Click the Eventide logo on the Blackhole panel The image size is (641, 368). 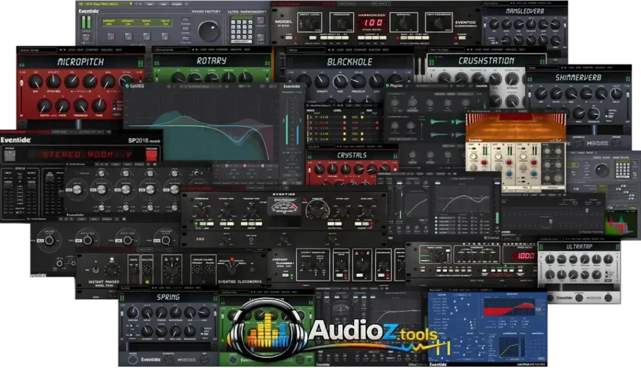point(292,86)
